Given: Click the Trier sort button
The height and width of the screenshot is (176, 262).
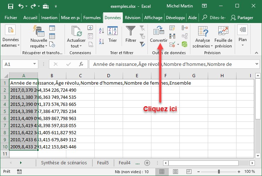Looking at the screenshot, I should point(112,35).
